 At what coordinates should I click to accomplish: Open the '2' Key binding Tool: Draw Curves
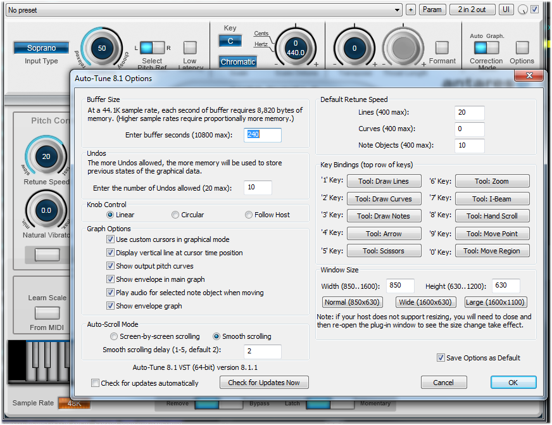[x=384, y=199]
